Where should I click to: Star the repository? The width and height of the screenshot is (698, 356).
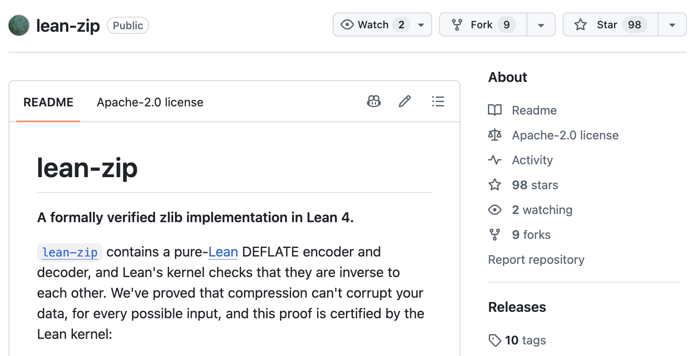tap(611, 25)
